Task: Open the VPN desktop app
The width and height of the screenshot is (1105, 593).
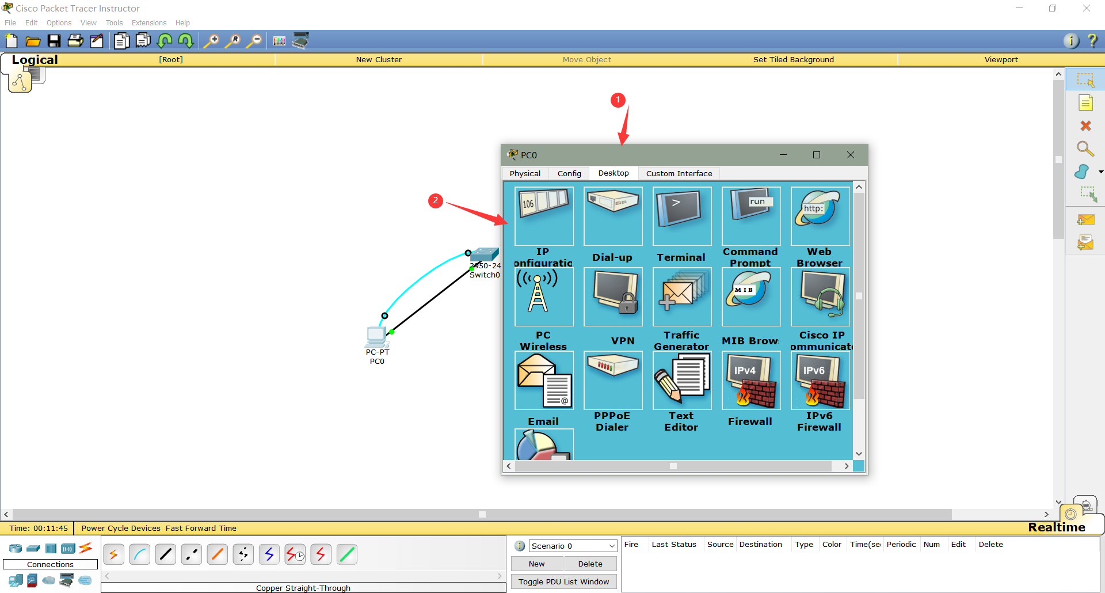Action: click(x=613, y=297)
